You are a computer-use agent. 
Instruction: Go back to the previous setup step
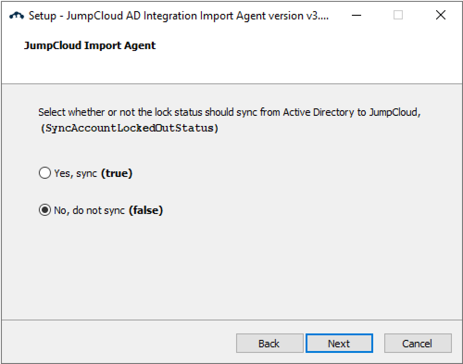[x=269, y=344]
